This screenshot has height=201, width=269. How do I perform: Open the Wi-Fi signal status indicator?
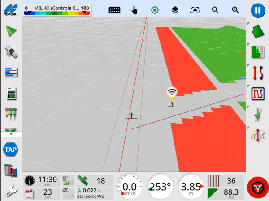68,194
